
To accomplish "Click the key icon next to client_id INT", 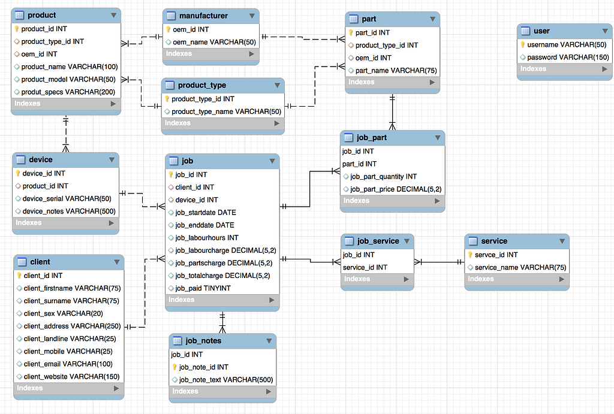I will [18, 276].
